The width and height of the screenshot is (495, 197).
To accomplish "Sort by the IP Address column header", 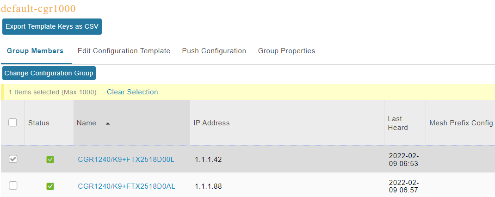I will point(211,123).
